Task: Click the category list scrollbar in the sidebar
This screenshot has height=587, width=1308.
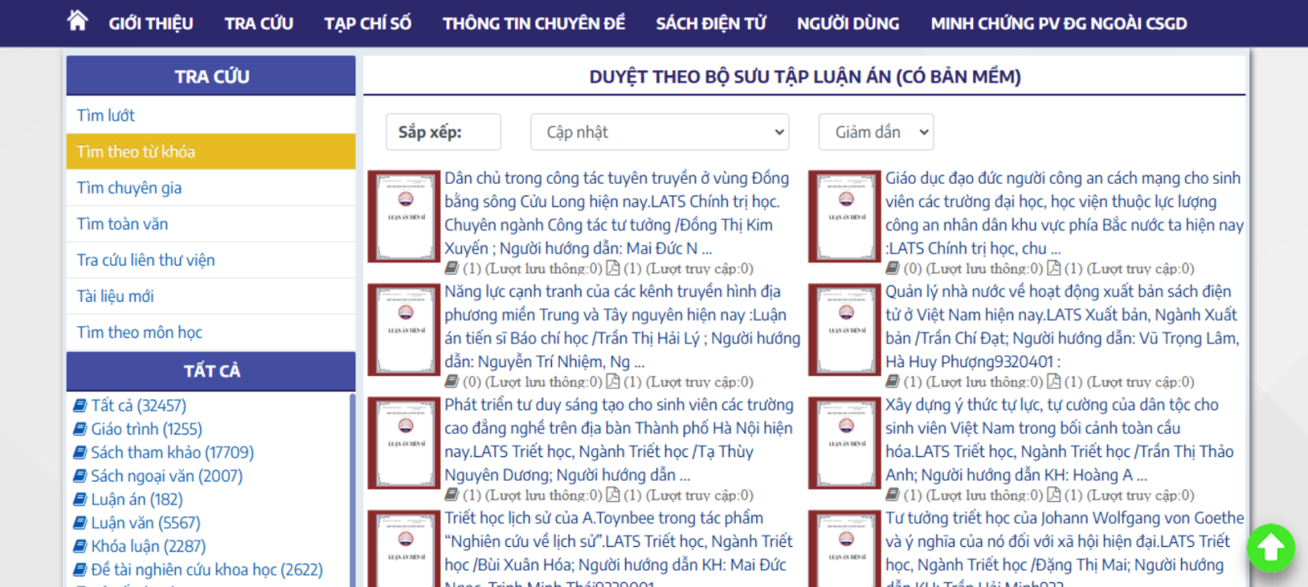Action: [x=352, y=490]
